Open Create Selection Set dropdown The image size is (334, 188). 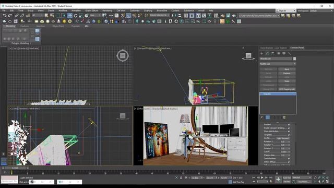point(160,15)
